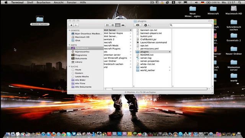The height and width of the screenshot is (138, 245).
Task: Collapse the SUCHE sidebar section
Action: [x=70, y=66]
